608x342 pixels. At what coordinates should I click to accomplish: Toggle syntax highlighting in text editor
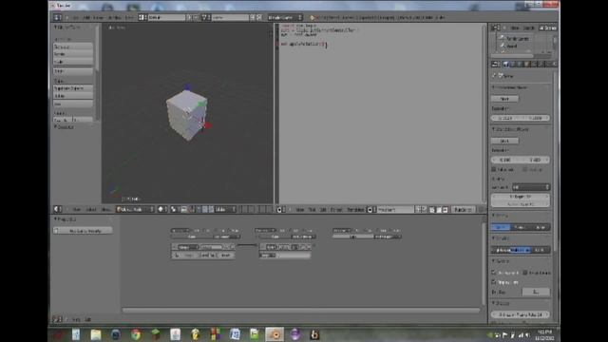coord(446,210)
